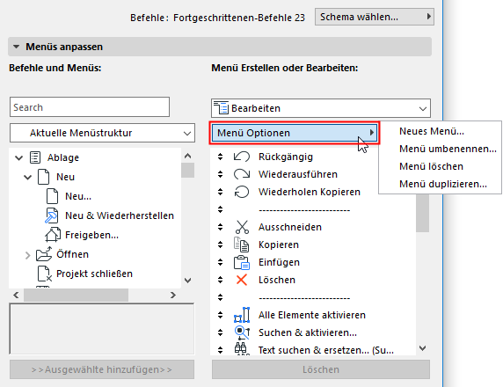Screen dimensions: 503x387
Task: Select the Rückgängig entry in the menu list
Action: pos(286,157)
